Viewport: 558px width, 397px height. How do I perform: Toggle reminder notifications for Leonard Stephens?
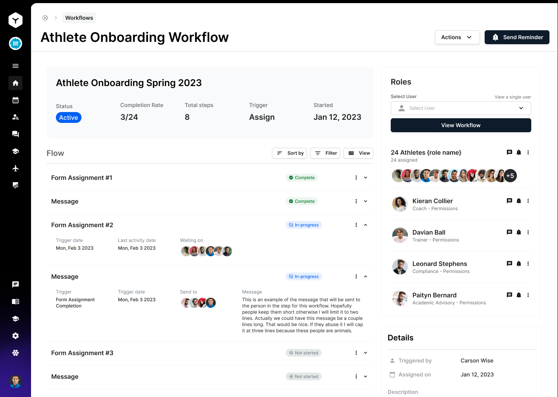coord(518,264)
